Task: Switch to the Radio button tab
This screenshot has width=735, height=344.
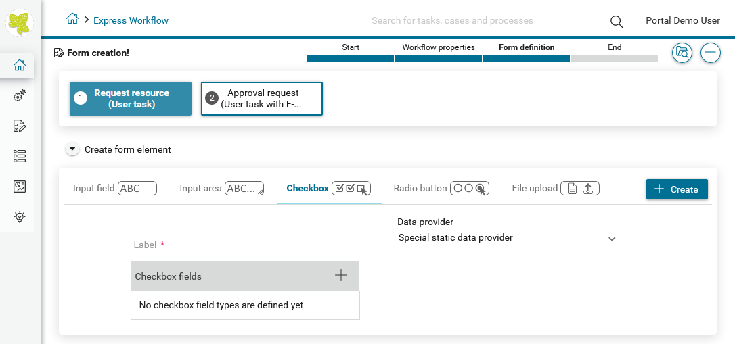Action: (441, 188)
